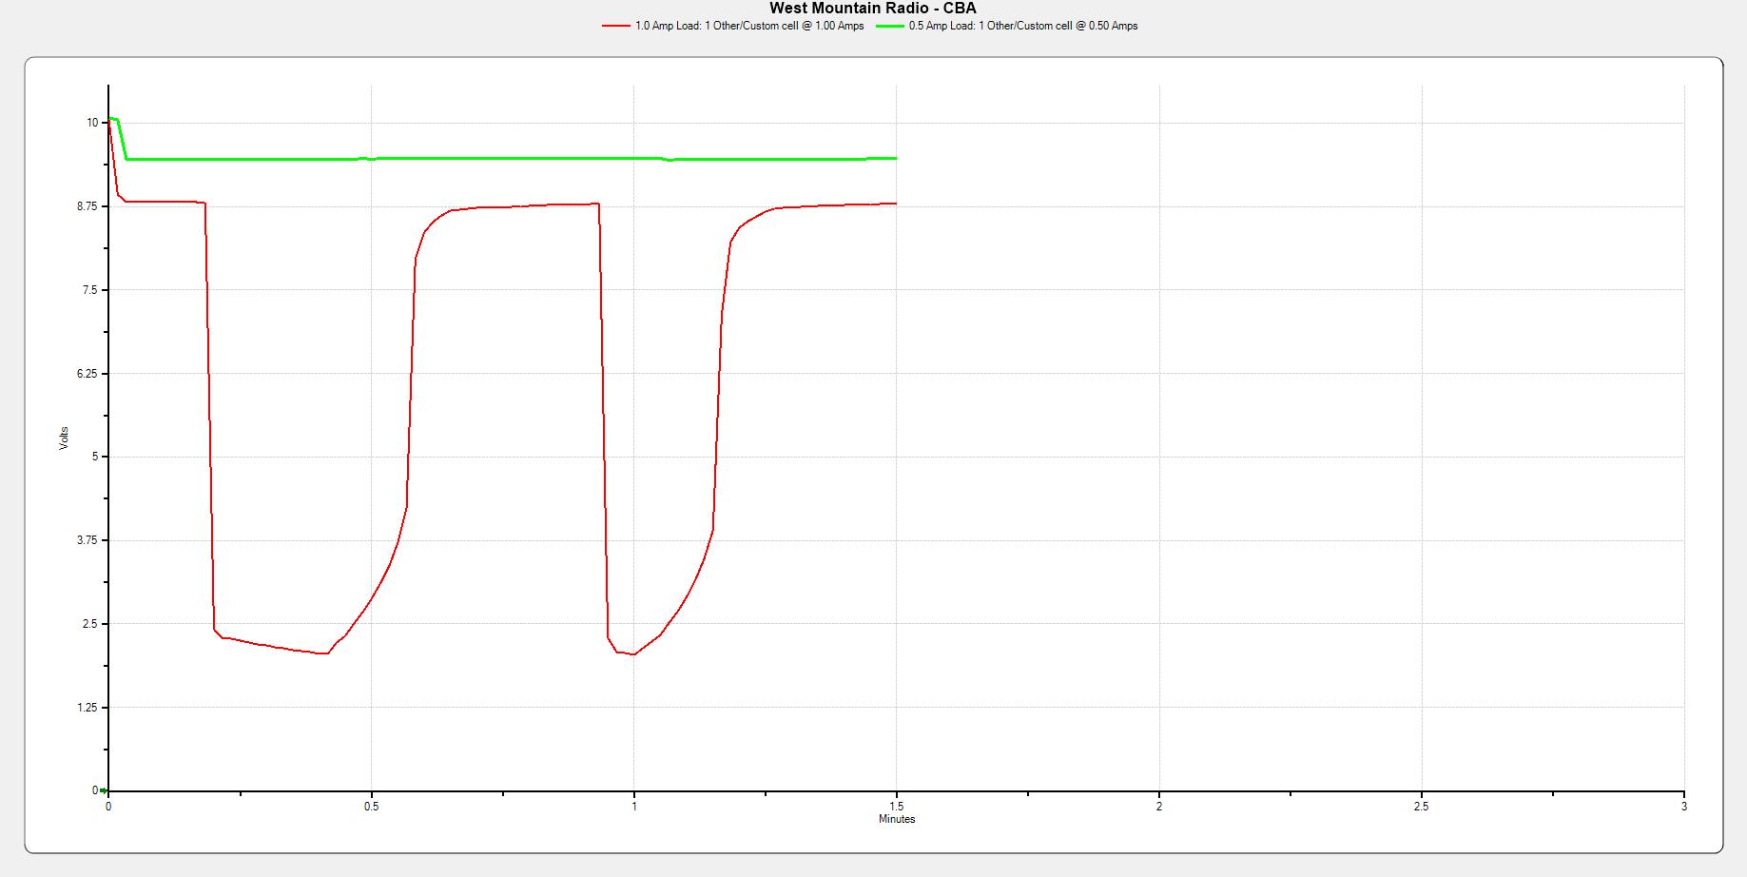Image resolution: width=1747 pixels, height=877 pixels.
Task: Click the 3.75 tick label on Volts axis
Action: [x=87, y=540]
